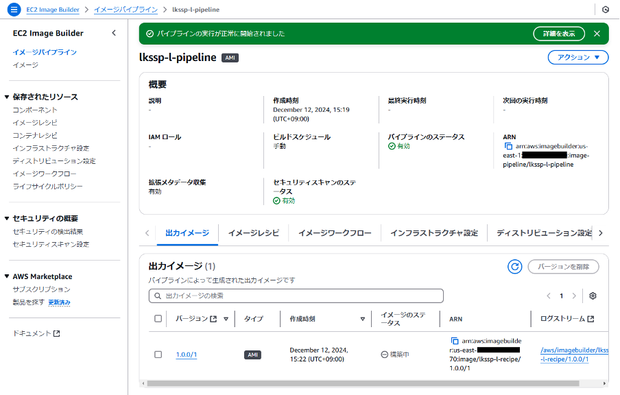This screenshot has width=620, height=395.
Task: Open the イメージパイプライン breadcrumb link
Action: 126,10
